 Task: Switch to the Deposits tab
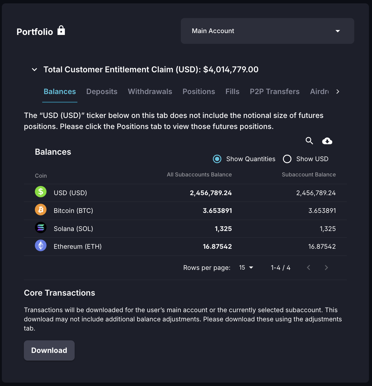[102, 92]
